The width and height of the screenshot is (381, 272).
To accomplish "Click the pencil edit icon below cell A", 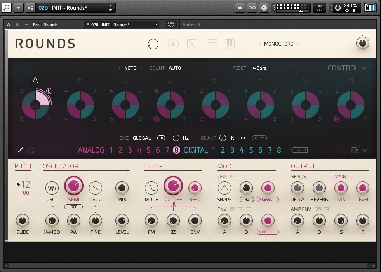I will pyautogui.click(x=20, y=150).
